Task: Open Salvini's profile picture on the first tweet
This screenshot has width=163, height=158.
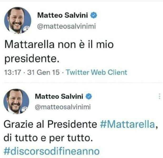Action: pos(17,21)
